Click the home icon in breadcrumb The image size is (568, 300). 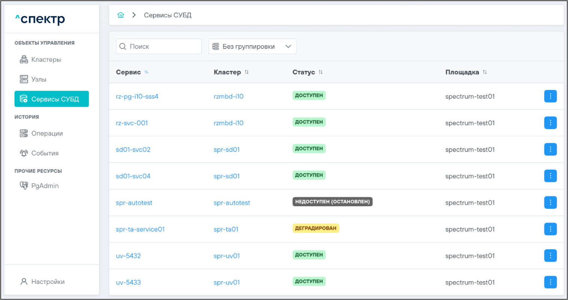(120, 15)
